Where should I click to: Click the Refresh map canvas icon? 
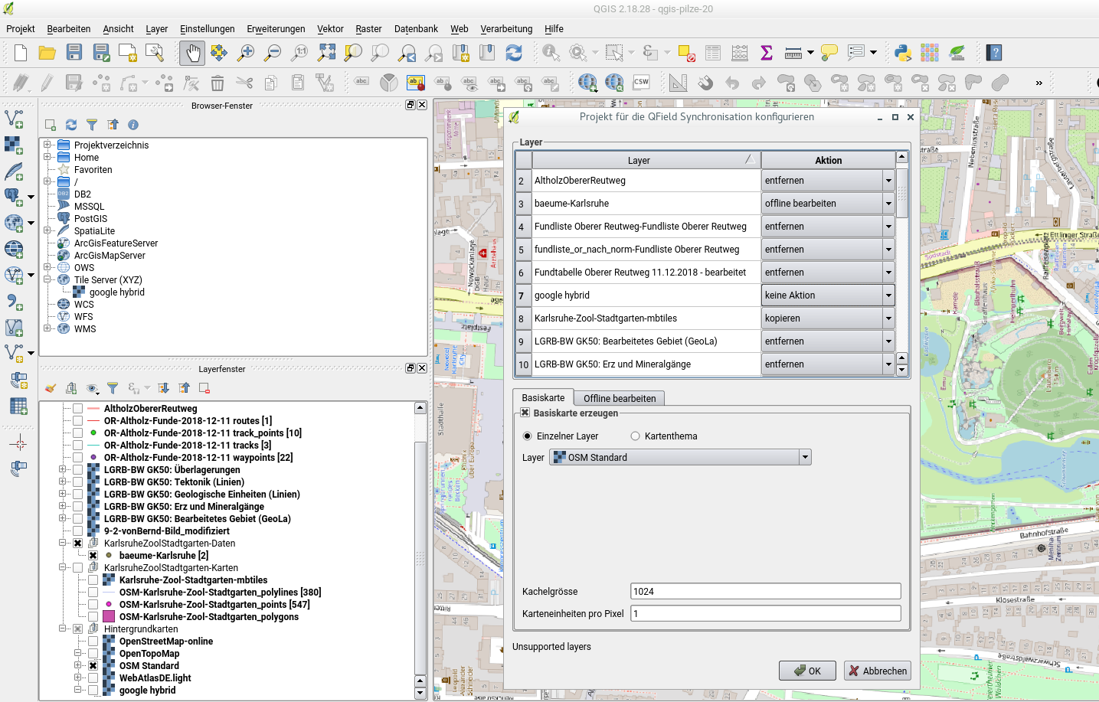click(514, 53)
